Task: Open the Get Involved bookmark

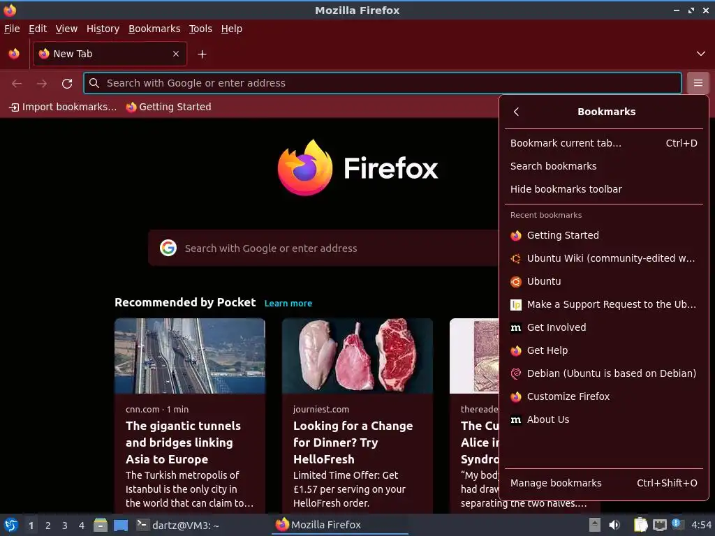Action: pos(604,327)
